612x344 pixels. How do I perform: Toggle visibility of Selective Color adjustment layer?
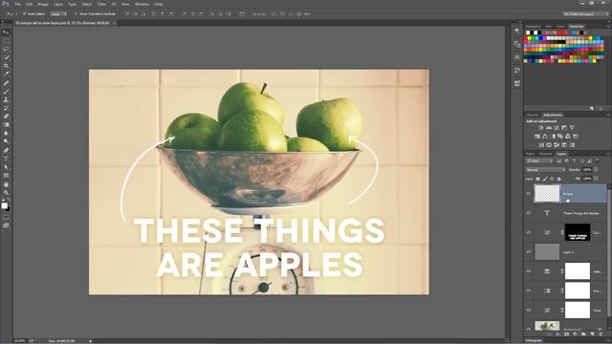coord(529,271)
